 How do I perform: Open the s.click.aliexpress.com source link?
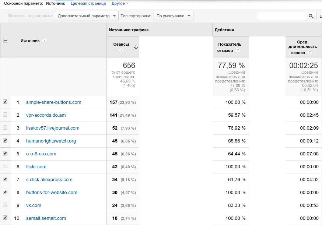(x=49, y=180)
